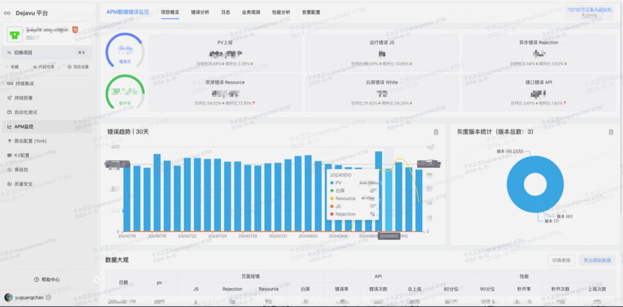This screenshot has width=623, height=307.
Task: Click the blue donut ring in 灰度版本统计
Action: [516, 184]
